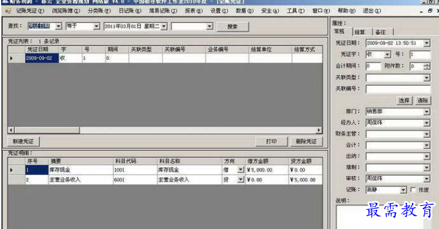Switch to the 结算 tab
439x229 pixels.
click(x=360, y=32)
